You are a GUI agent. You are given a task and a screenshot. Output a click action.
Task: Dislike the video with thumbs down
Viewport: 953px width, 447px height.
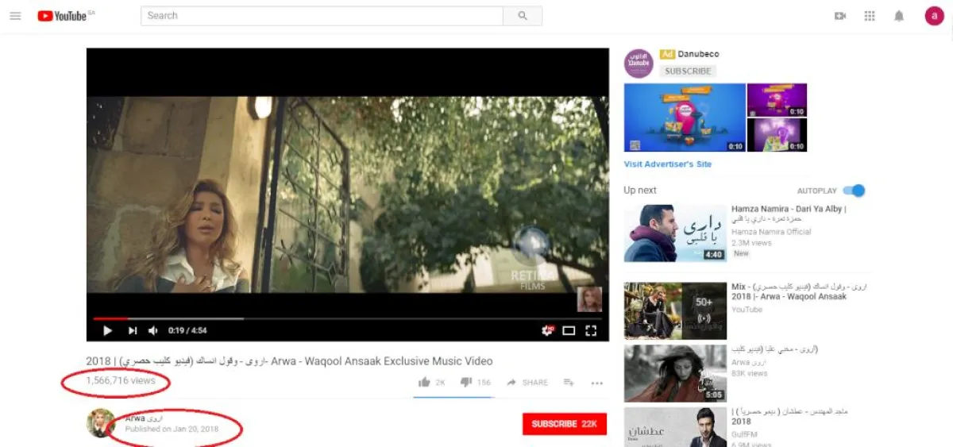point(466,383)
